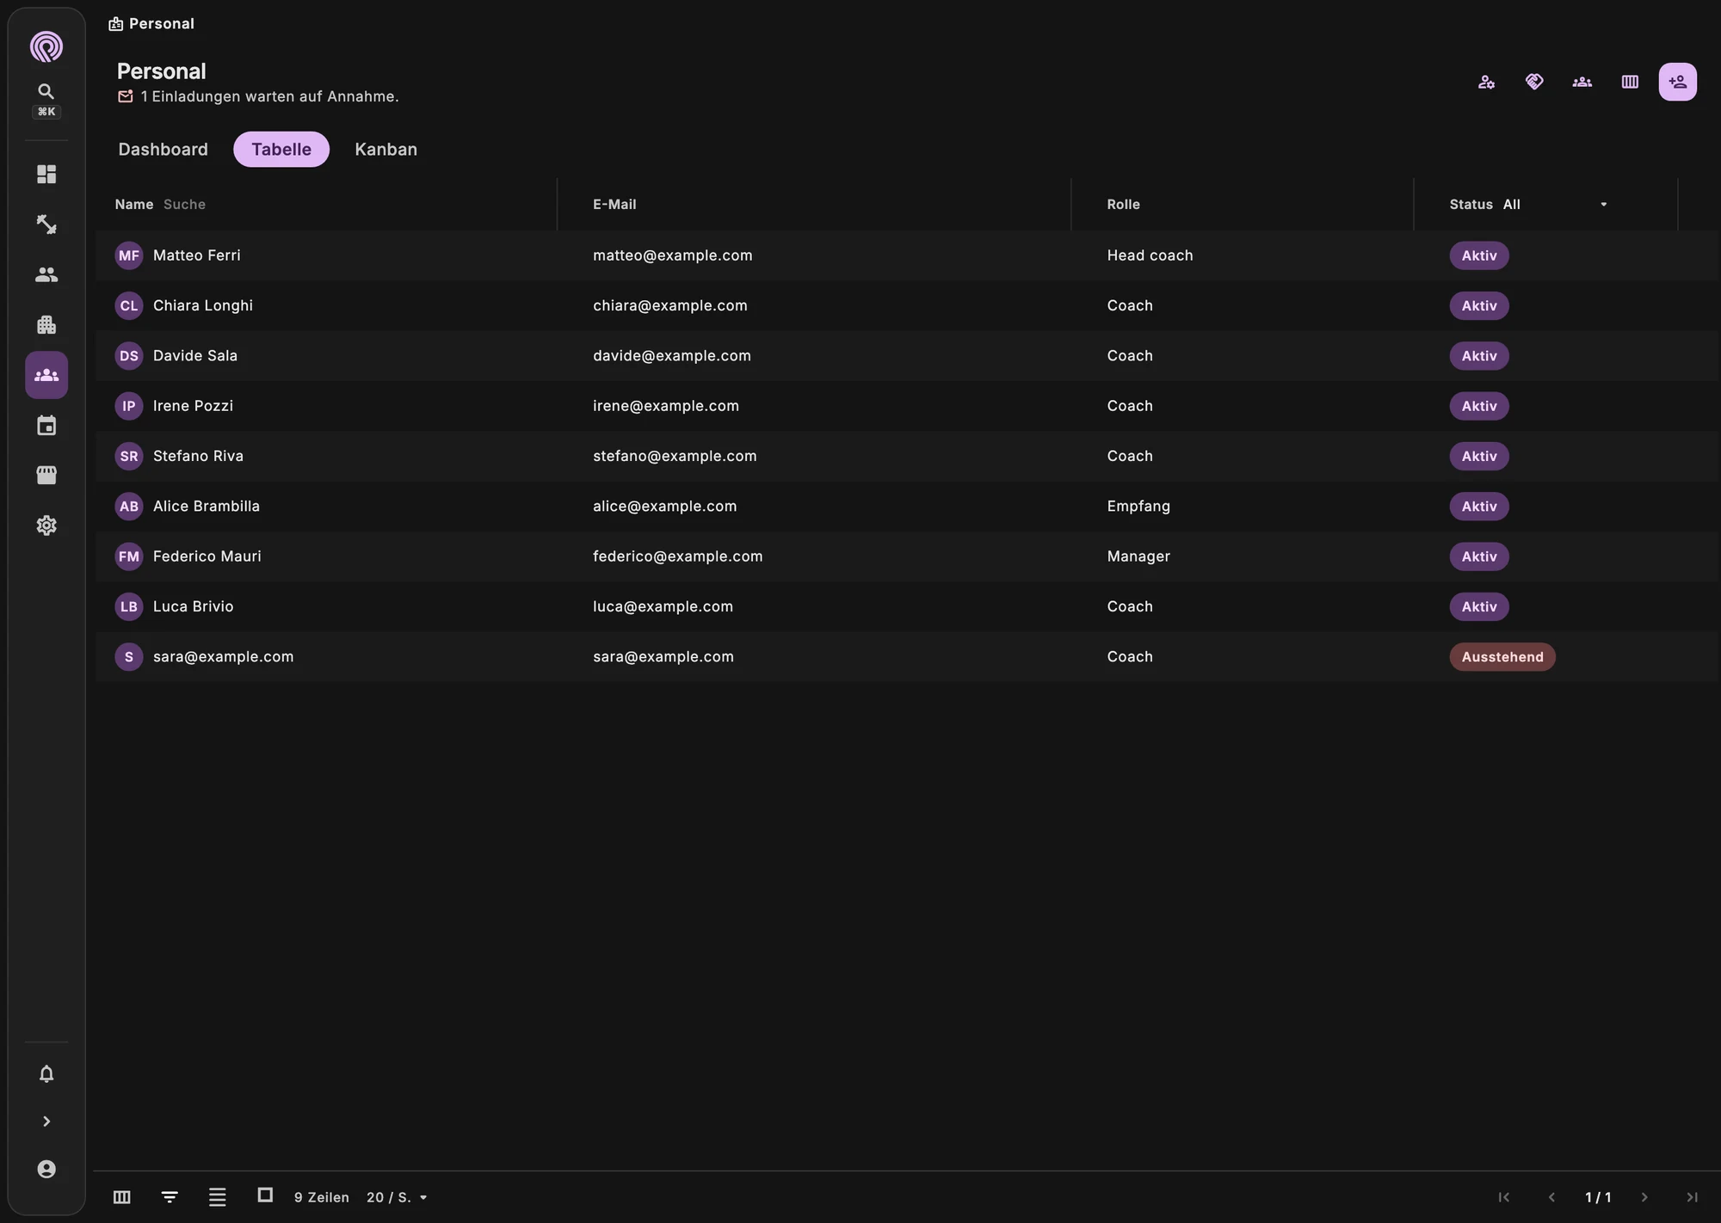Screen dimensions: 1721x1223
Task: Click the E-Mail column header
Action: click(614, 205)
